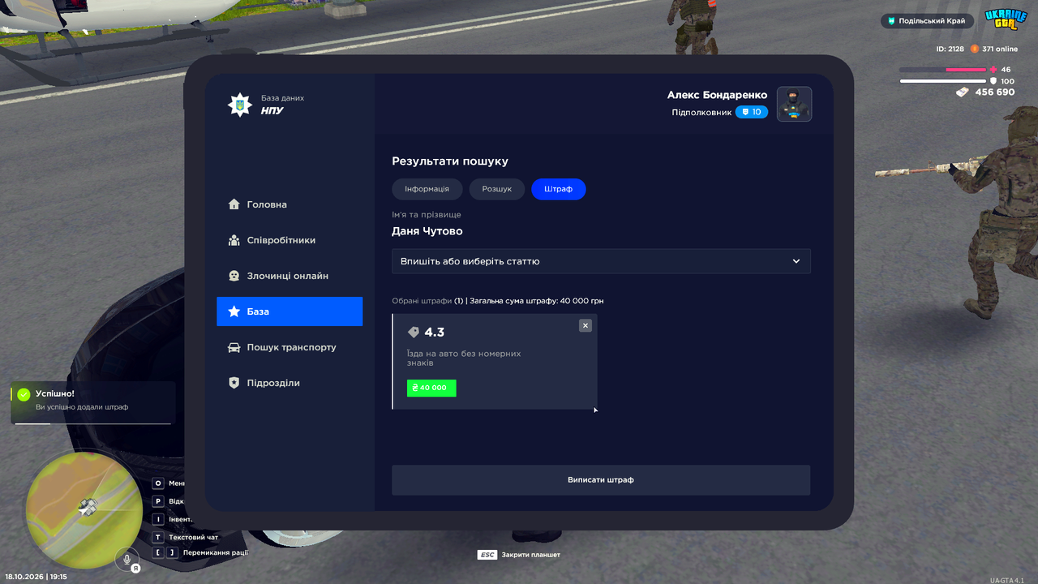Viewport: 1038px width, 584px height.
Task: Select the Штраф tab
Action: point(559,189)
